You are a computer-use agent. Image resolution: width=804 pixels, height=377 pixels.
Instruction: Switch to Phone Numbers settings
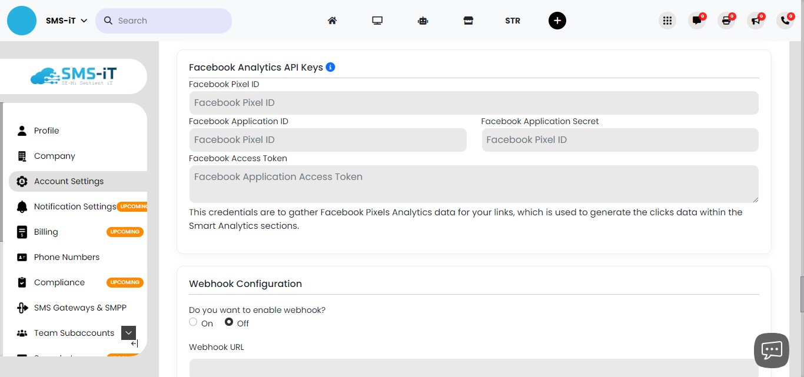pos(67,257)
